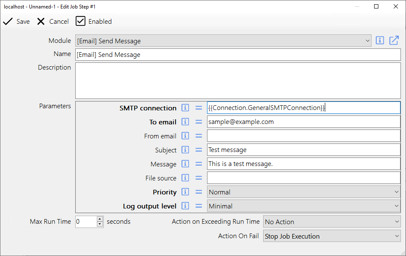Click the info icon beside File source
The image size is (406, 256).
click(185, 177)
